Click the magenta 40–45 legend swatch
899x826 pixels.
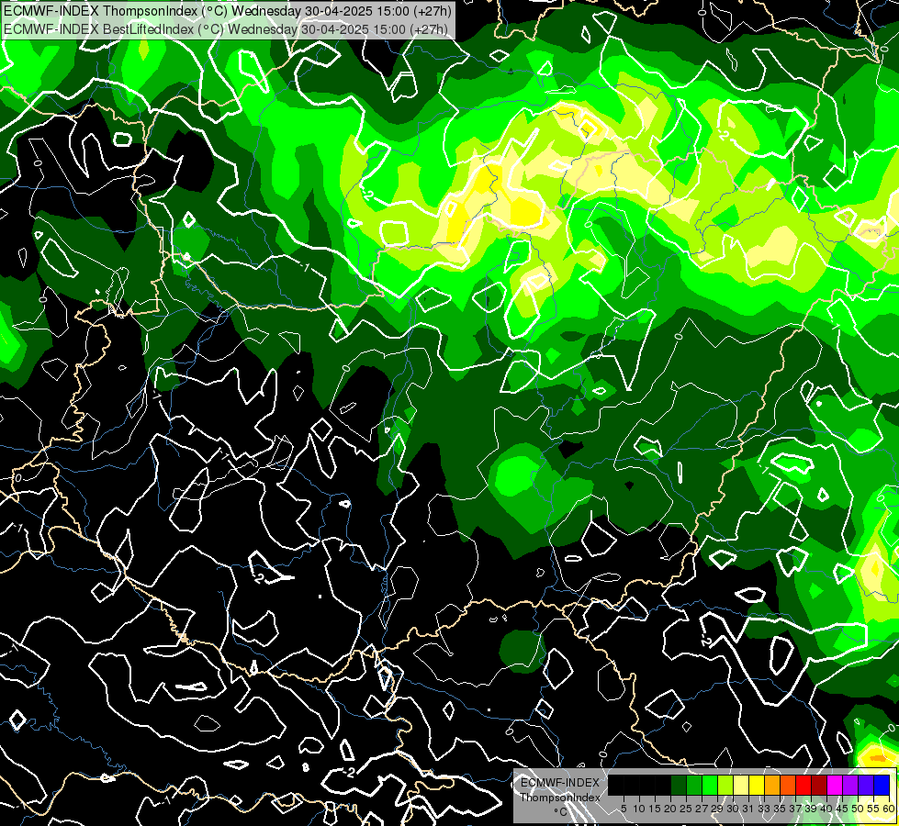tap(835, 786)
